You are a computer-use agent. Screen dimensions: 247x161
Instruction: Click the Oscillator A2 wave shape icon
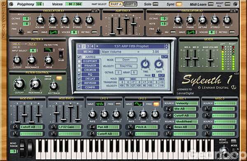(x=191, y=32)
